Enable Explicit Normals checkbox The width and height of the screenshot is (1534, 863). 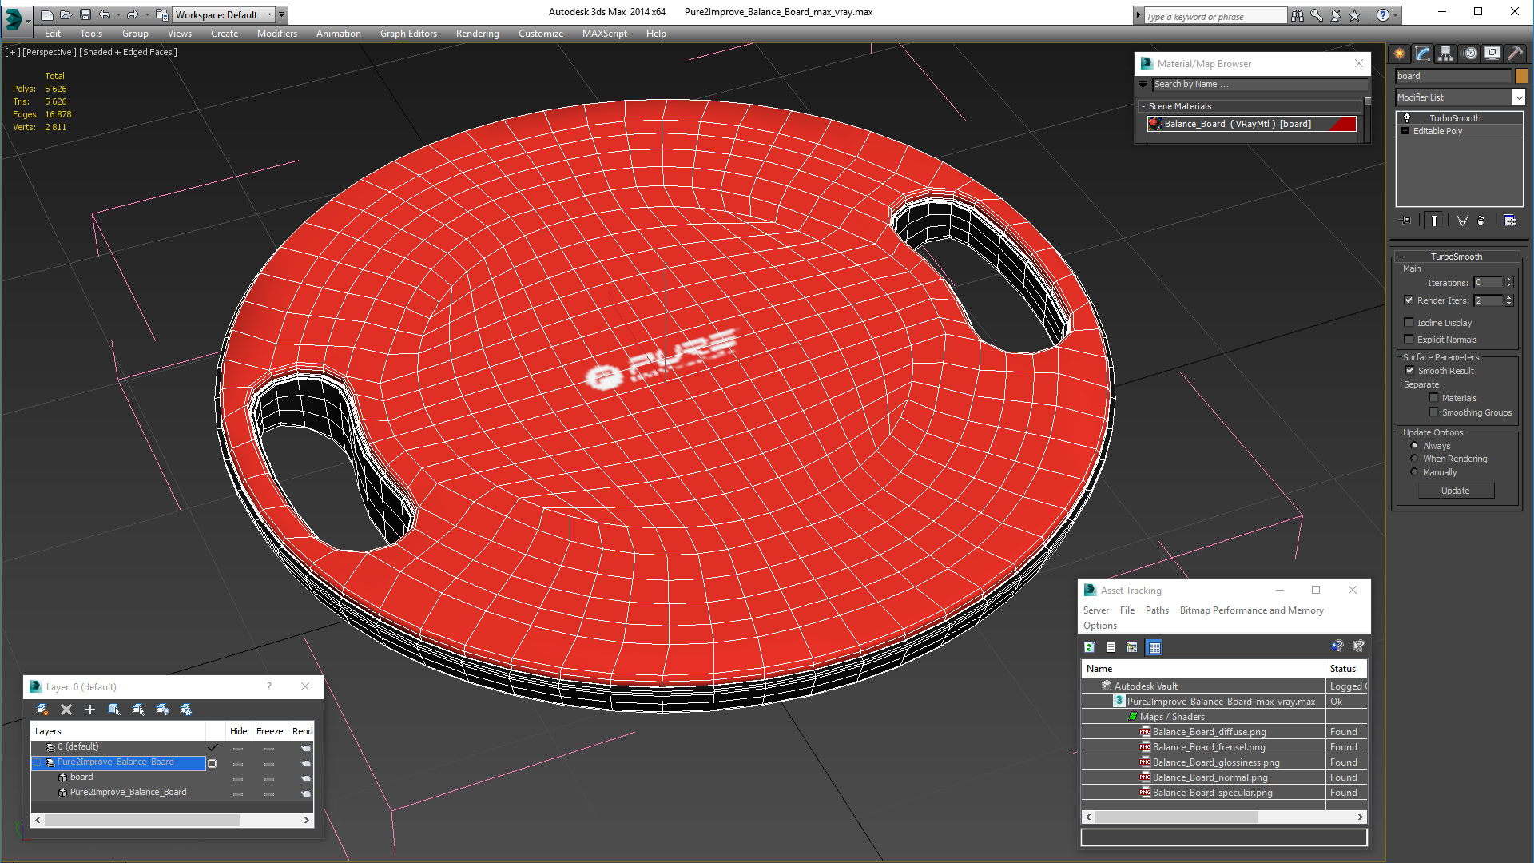(1409, 340)
